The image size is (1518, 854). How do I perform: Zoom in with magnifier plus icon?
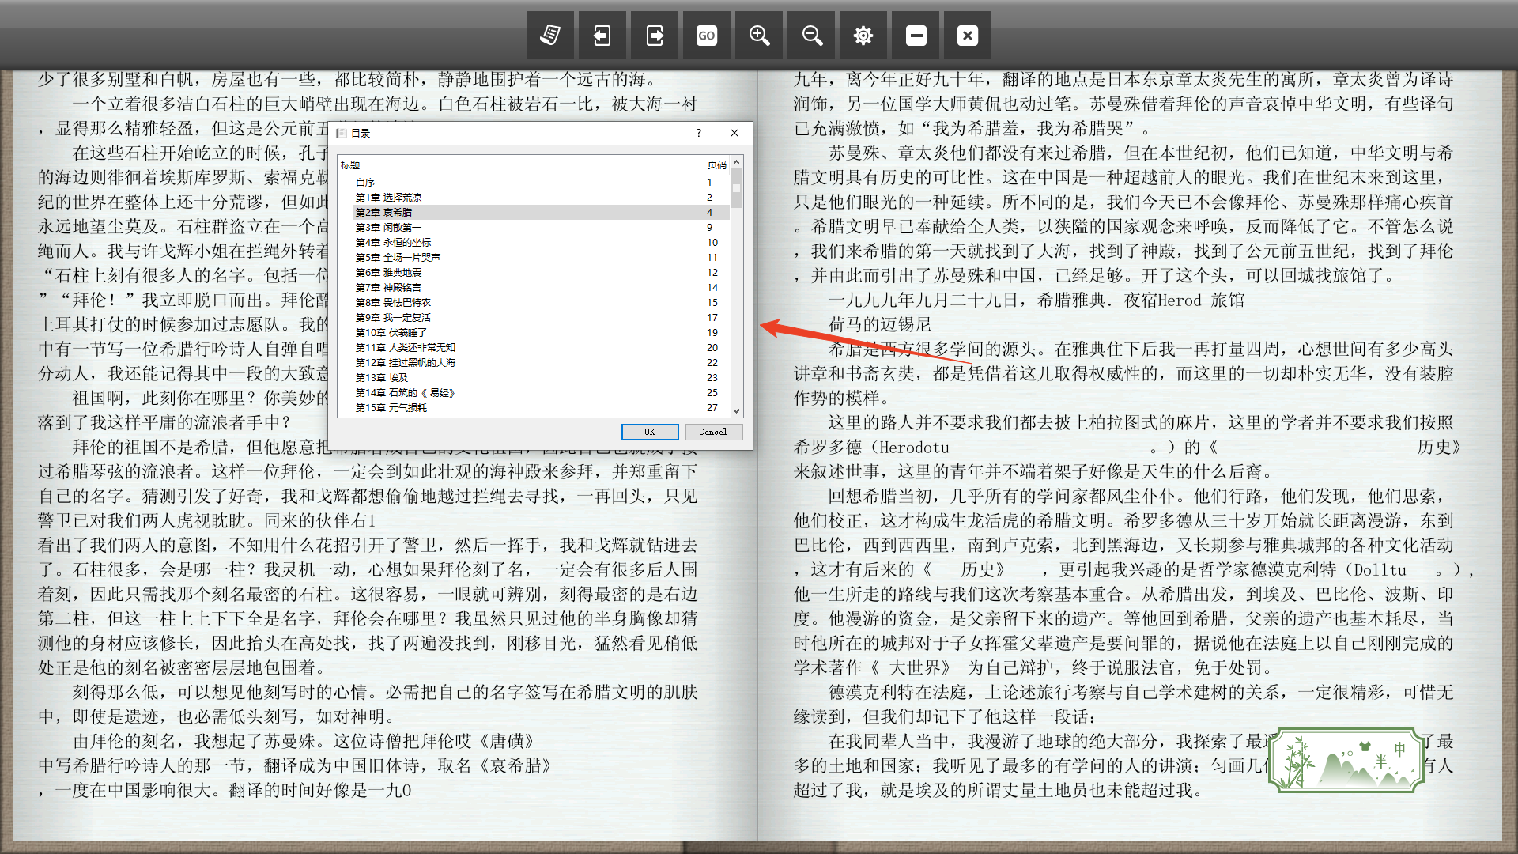(x=759, y=36)
